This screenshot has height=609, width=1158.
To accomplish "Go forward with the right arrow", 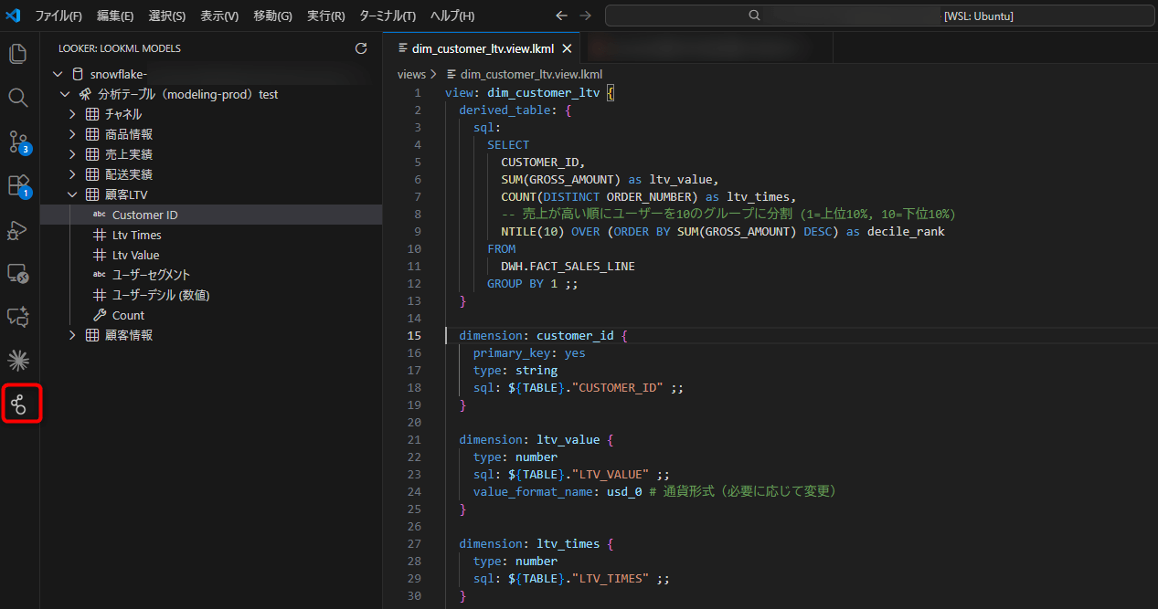I will click(x=585, y=16).
